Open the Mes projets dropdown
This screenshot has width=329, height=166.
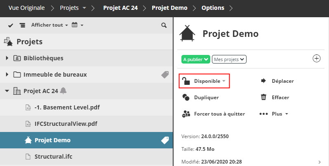click(229, 59)
